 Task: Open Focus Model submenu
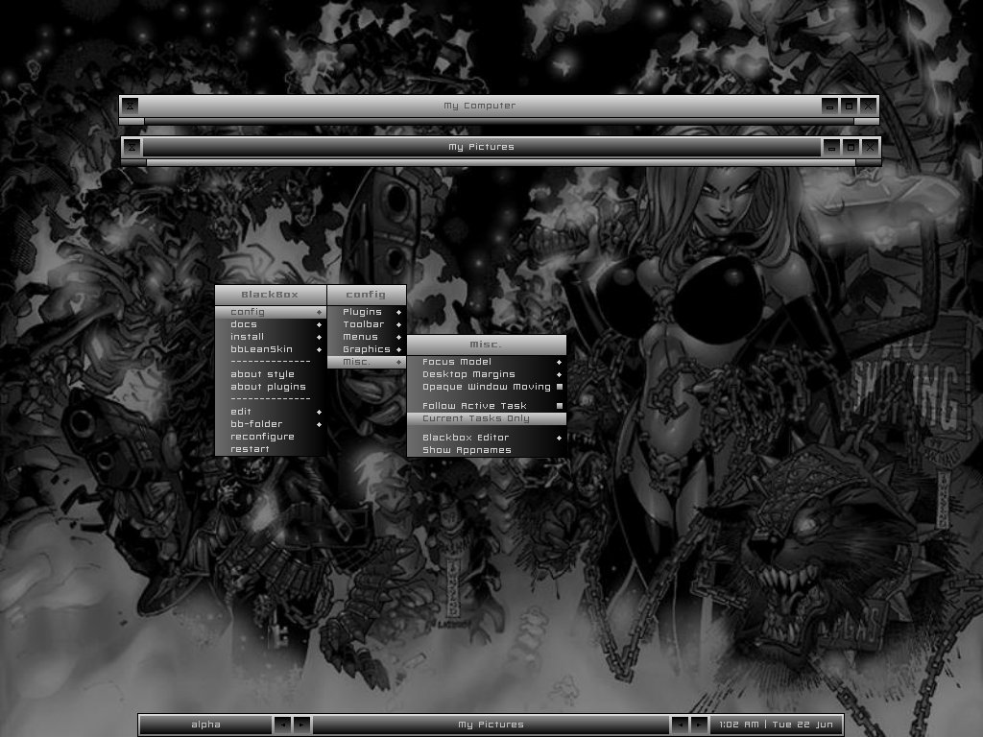(x=487, y=362)
